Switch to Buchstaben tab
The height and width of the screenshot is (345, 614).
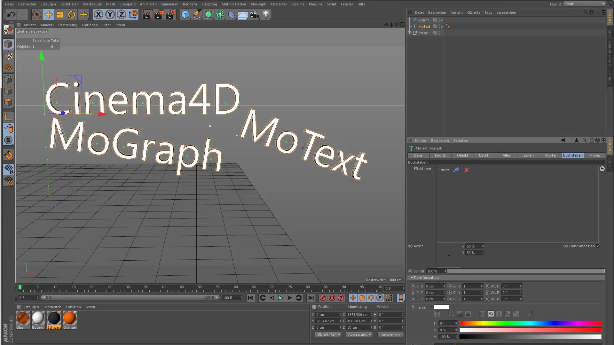click(x=573, y=155)
